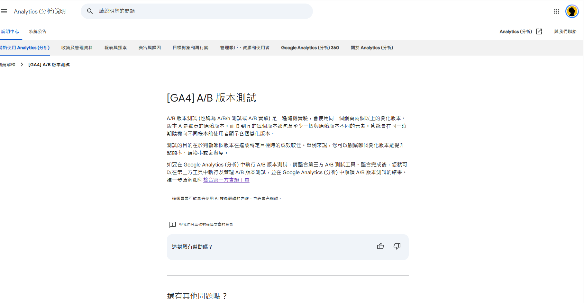Go to 詞彙解釋 breadcrumb link
This screenshot has width=584, height=303.
tap(8, 65)
